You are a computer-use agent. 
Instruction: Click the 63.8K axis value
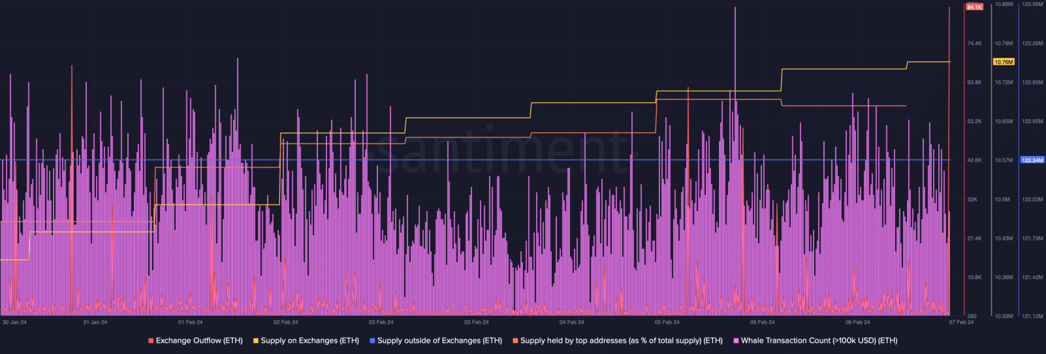click(x=974, y=82)
